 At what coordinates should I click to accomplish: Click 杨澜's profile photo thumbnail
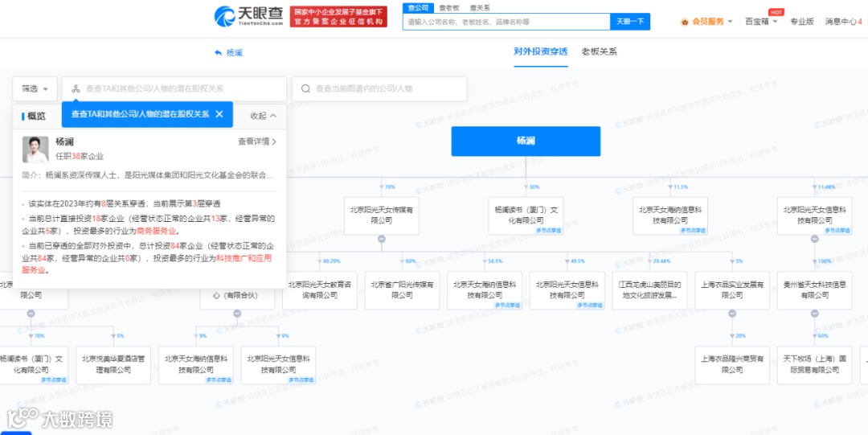click(35, 150)
